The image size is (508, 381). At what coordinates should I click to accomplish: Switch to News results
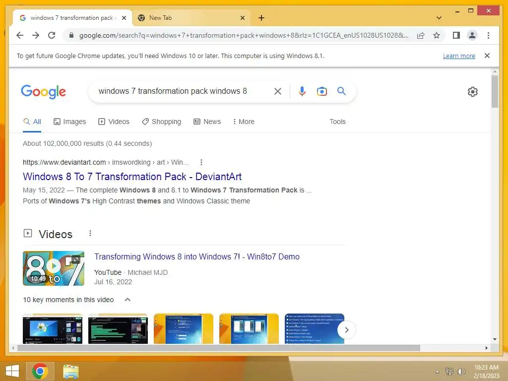pos(207,122)
